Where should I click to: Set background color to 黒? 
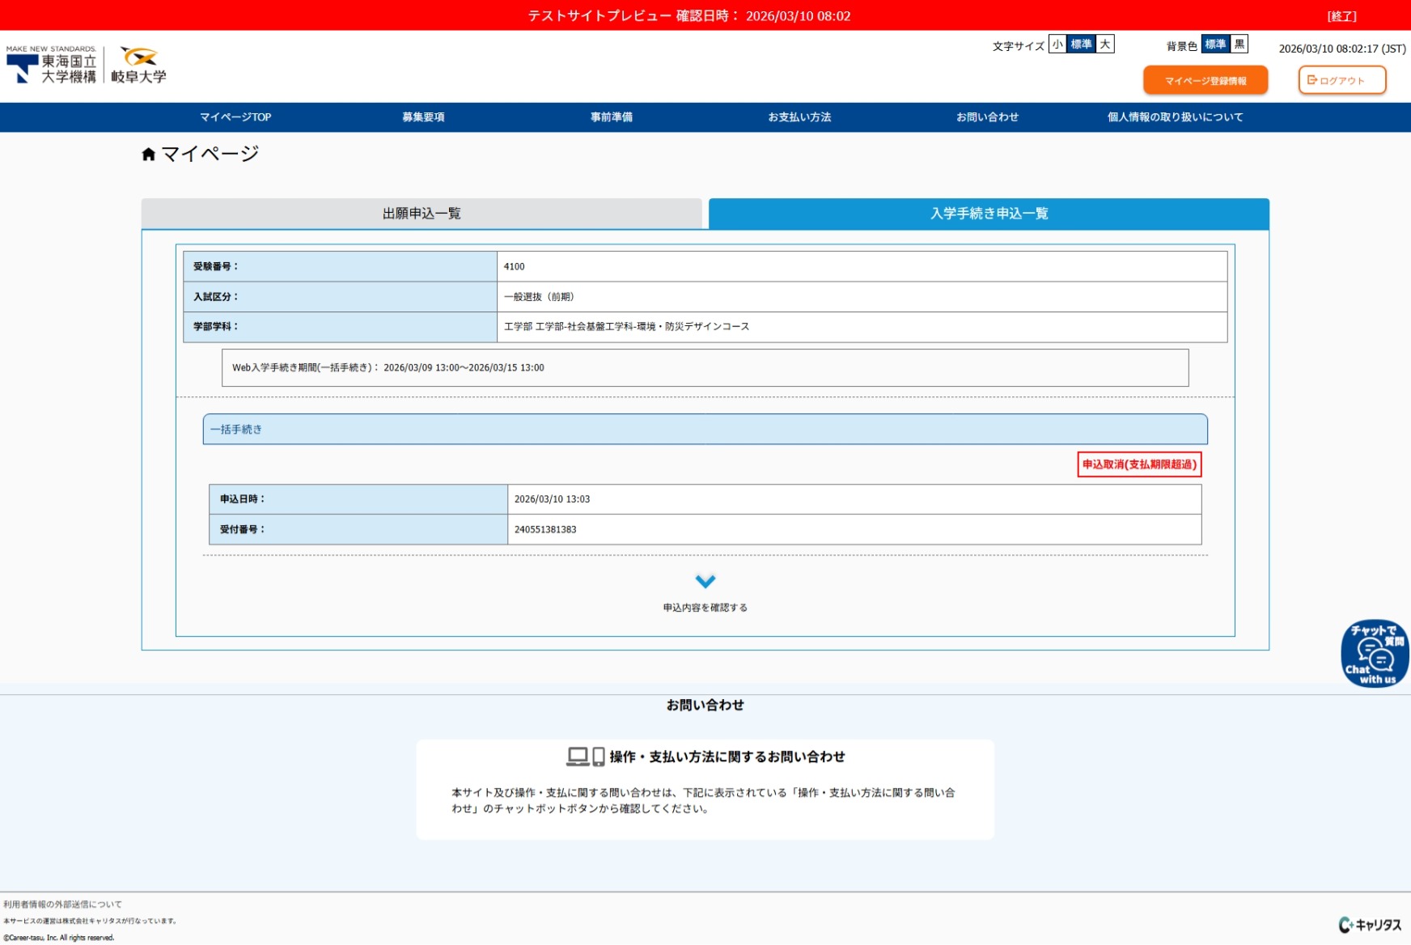(1239, 44)
